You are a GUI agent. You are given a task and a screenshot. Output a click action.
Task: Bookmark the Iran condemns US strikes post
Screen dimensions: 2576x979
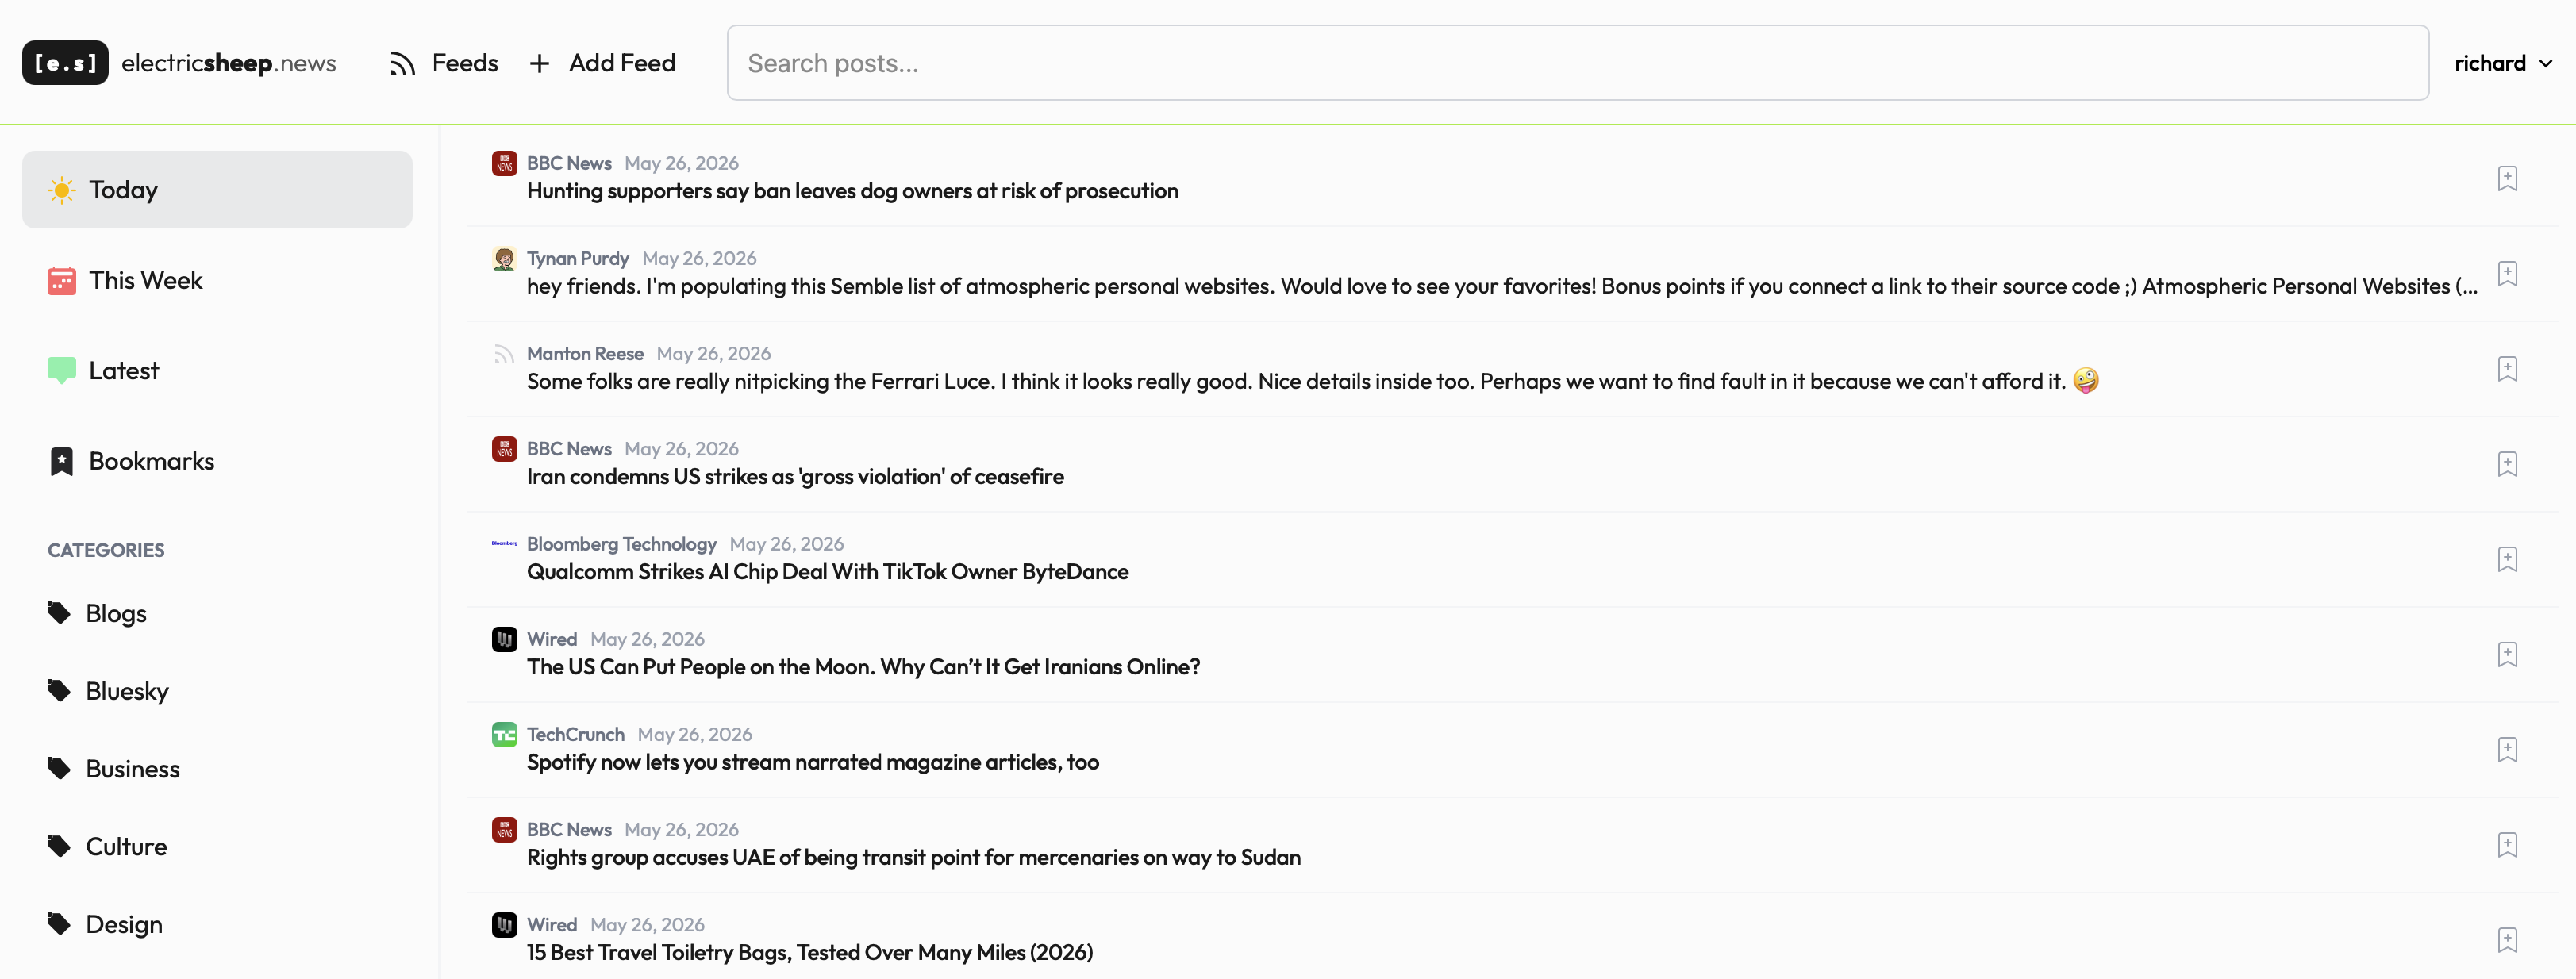click(2506, 464)
